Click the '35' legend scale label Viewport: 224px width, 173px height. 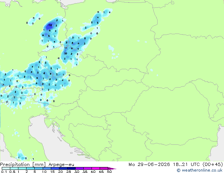[x=85, y=172]
